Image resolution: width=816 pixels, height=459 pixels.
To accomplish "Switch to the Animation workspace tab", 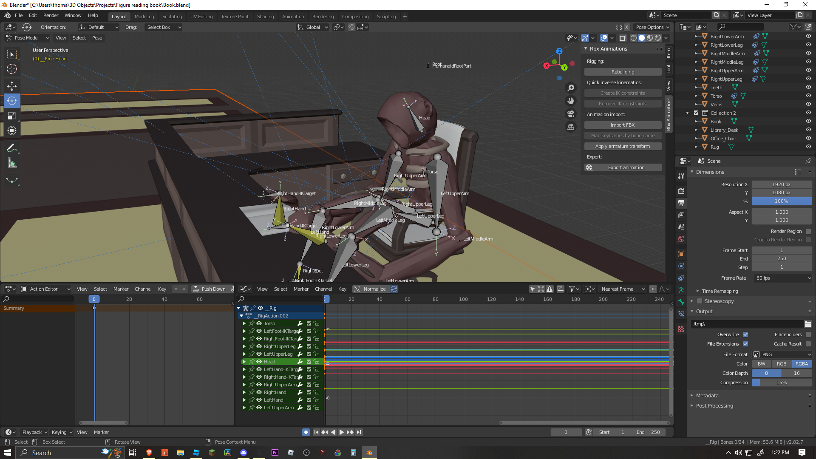I will [x=293, y=17].
